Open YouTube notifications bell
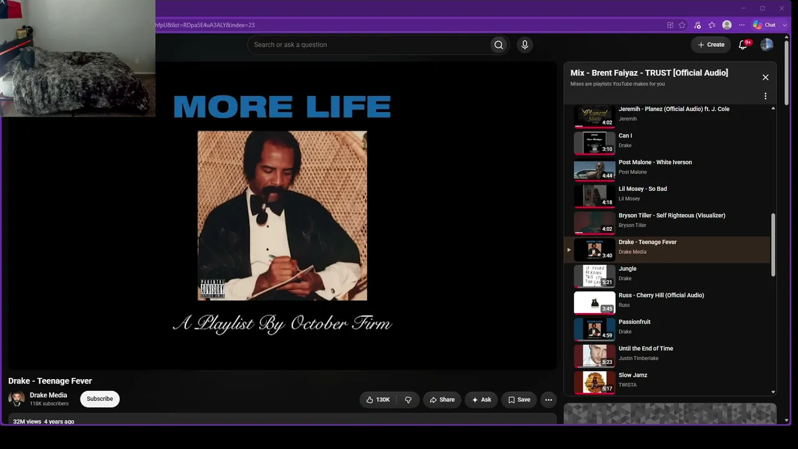The height and width of the screenshot is (449, 798). (743, 45)
